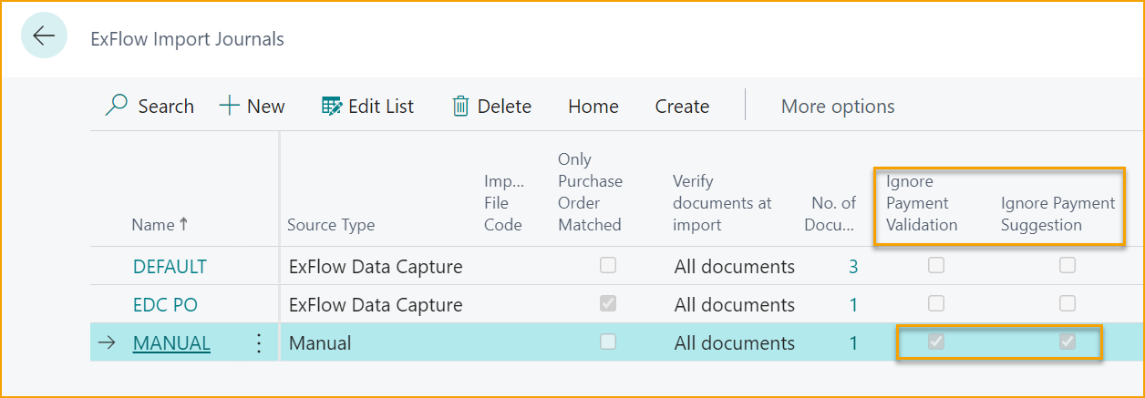The height and width of the screenshot is (398, 1145).
Task: Open document count 1 for MANUAL
Action: tap(854, 343)
